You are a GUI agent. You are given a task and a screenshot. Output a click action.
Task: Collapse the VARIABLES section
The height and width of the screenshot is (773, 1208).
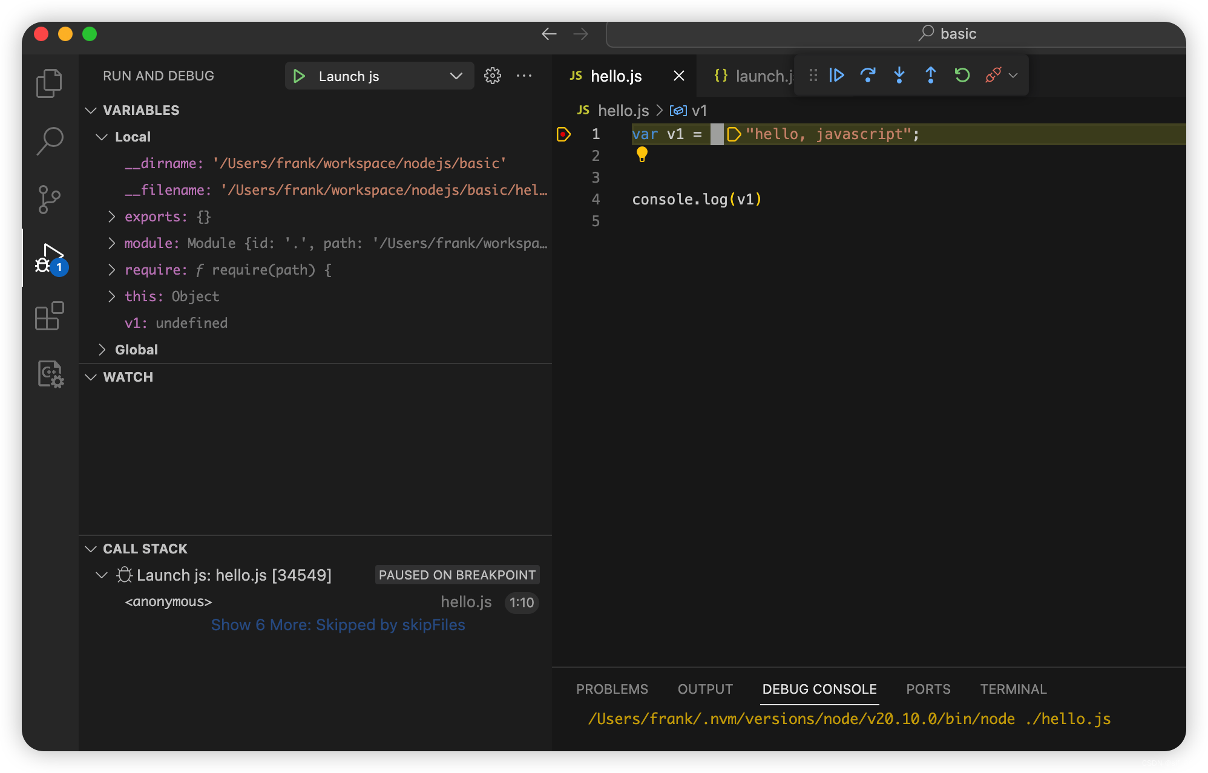pos(91,110)
